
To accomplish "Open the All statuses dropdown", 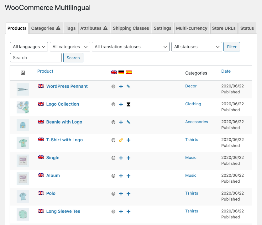I will click(x=197, y=47).
